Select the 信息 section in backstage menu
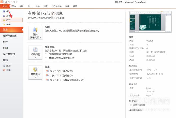The width and height of the screenshot is (176, 118). (x=12, y=30)
